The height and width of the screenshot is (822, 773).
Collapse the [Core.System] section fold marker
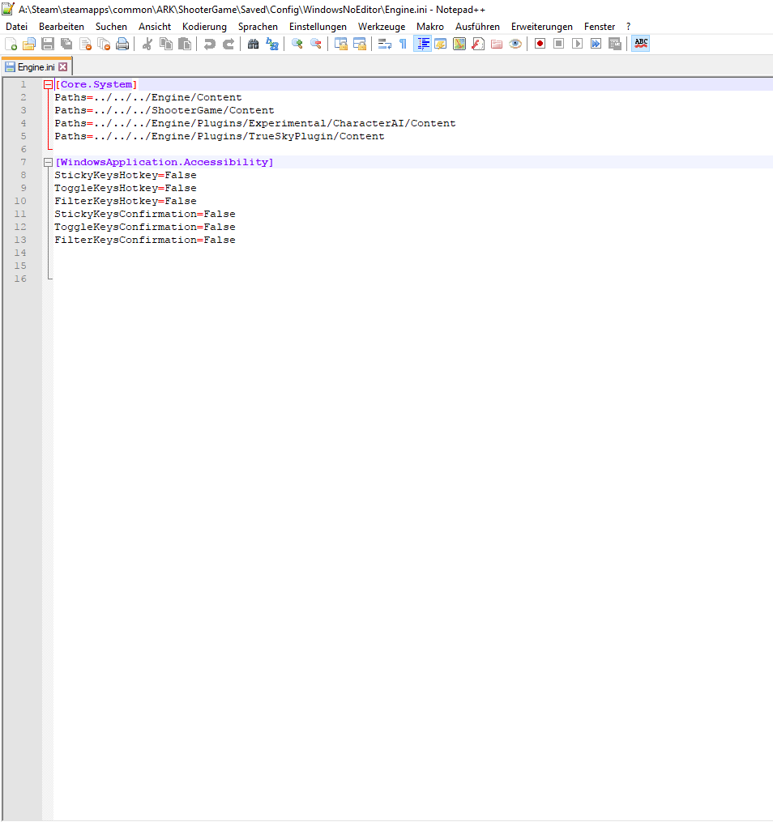click(49, 85)
